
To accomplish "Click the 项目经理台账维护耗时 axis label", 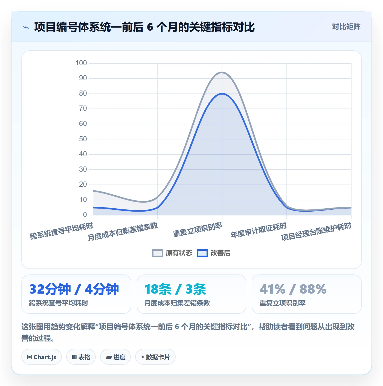I will 316,231.
